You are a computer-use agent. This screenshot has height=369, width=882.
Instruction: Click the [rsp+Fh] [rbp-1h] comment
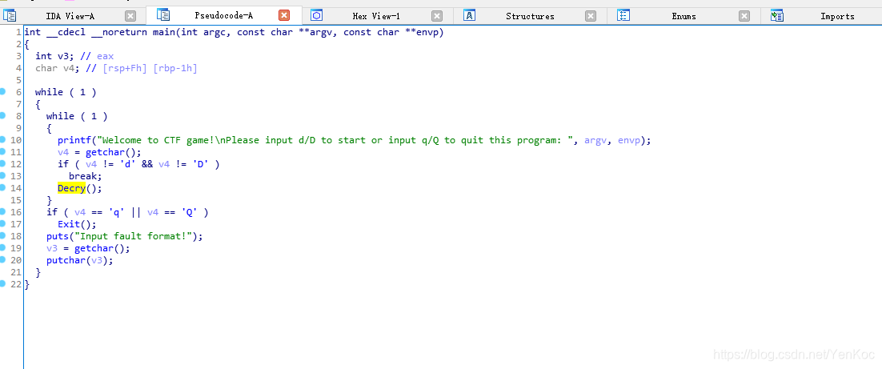click(x=150, y=68)
